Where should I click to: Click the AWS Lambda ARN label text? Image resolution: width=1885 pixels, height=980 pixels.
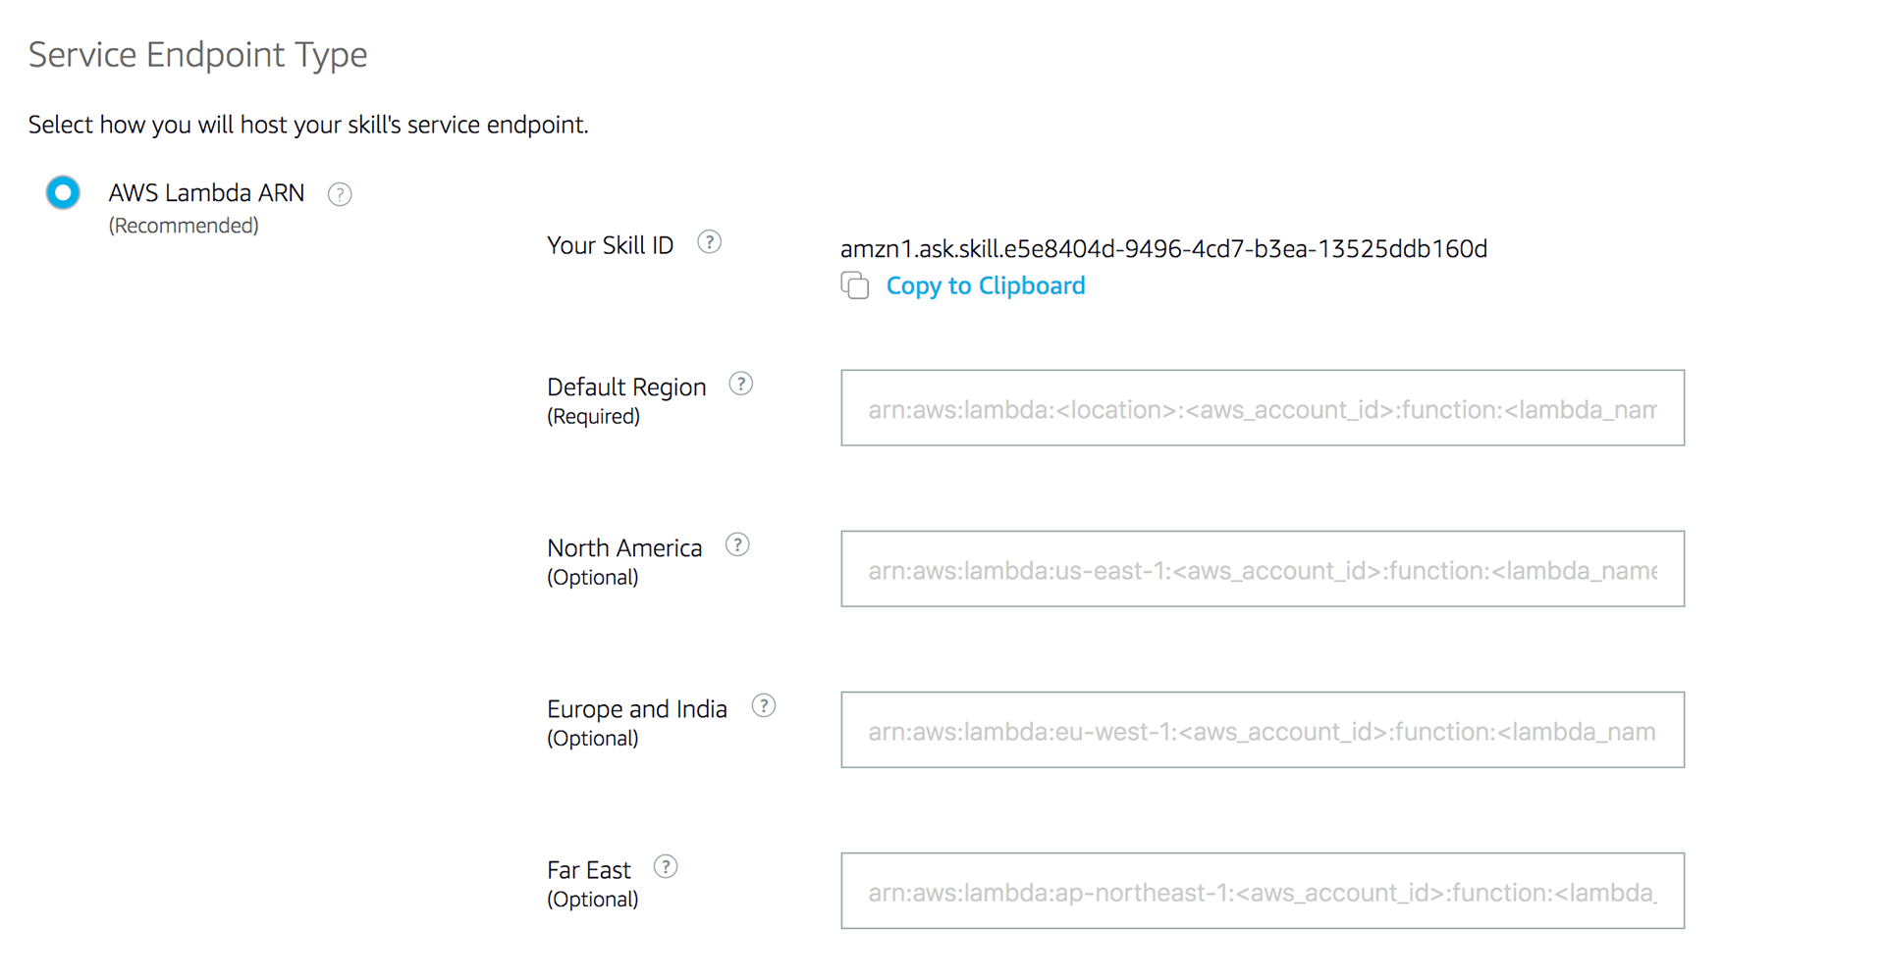tap(206, 193)
